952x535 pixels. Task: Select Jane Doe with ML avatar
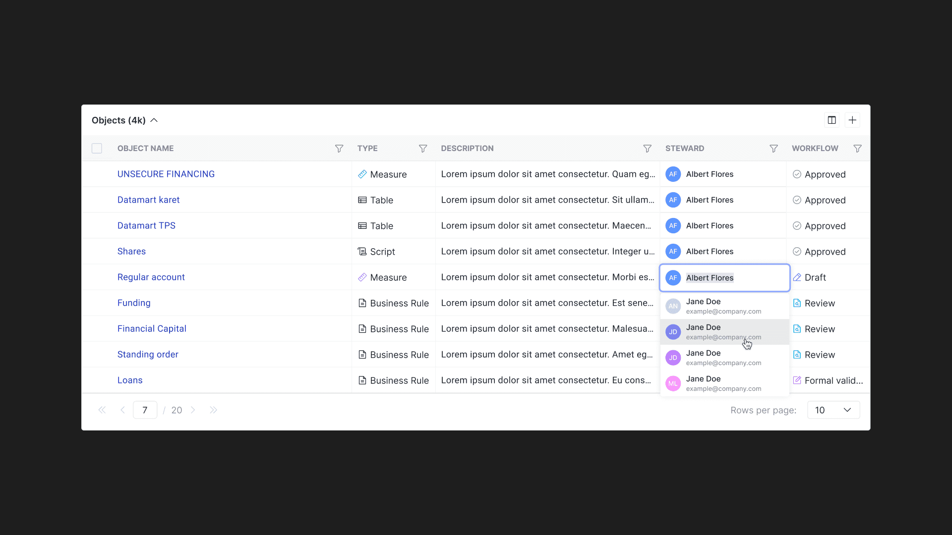(x=724, y=383)
